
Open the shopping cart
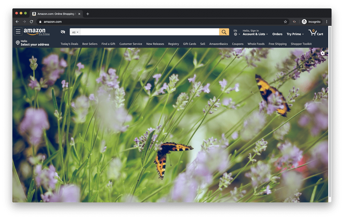tap(316, 32)
